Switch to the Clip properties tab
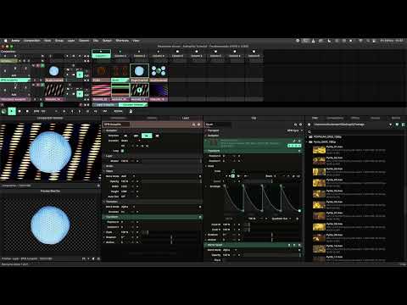 [x=254, y=118]
